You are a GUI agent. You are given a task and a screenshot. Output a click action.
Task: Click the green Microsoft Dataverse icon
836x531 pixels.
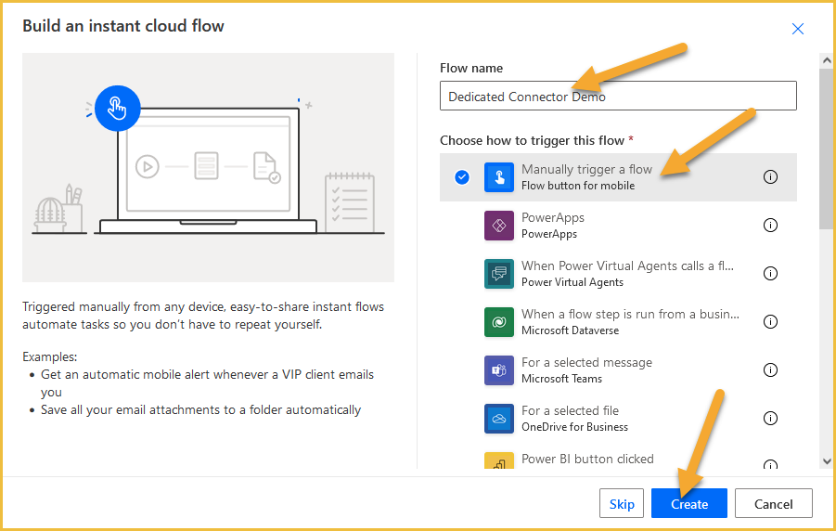[499, 322]
